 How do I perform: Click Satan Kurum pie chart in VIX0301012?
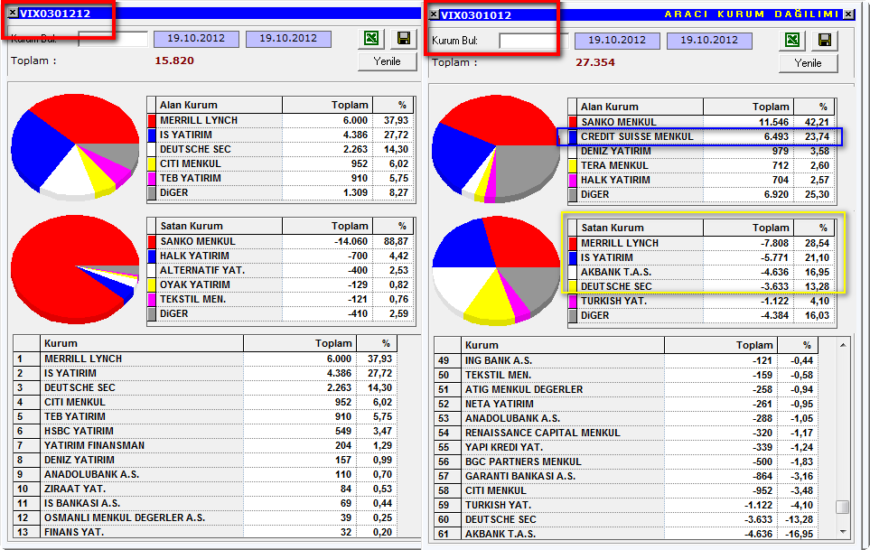click(x=496, y=271)
